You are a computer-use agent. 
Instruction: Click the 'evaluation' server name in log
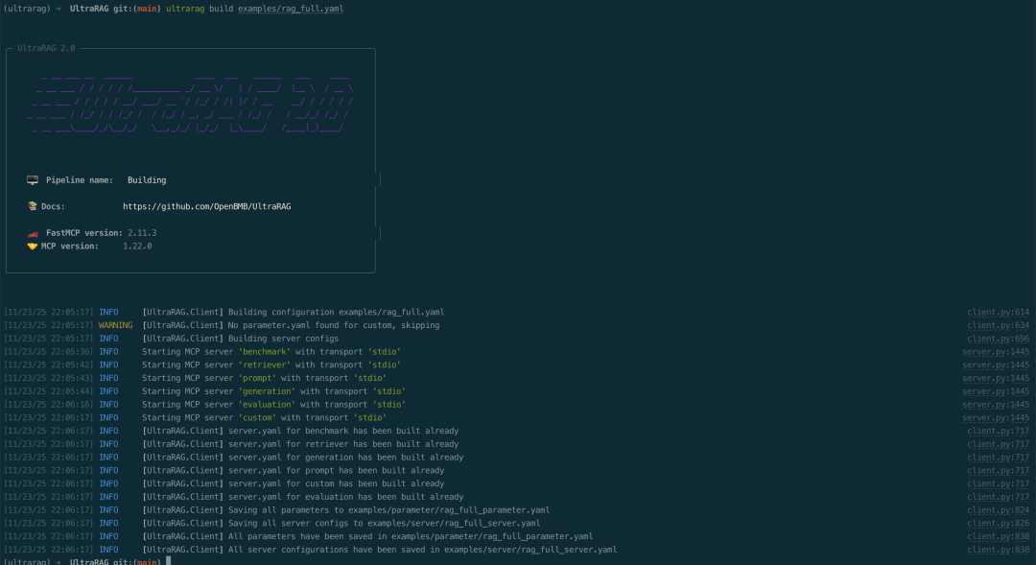[x=267, y=405]
